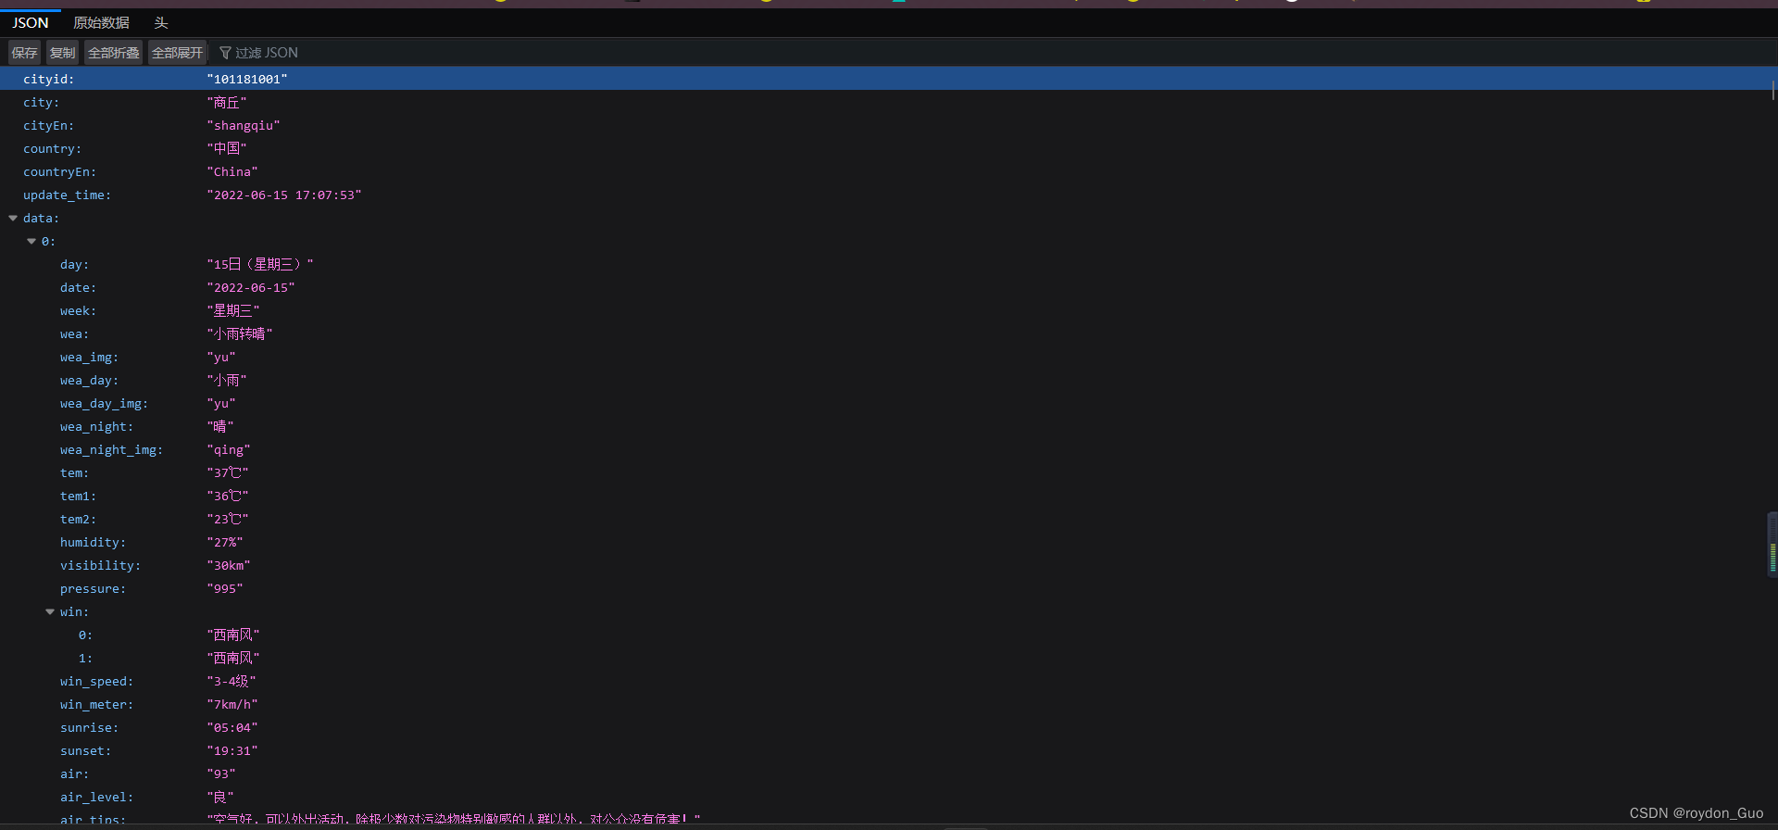Click the filter funnel icon
The height and width of the screenshot is (830, 1778).
pyautogui.click(x=225, y=53)
